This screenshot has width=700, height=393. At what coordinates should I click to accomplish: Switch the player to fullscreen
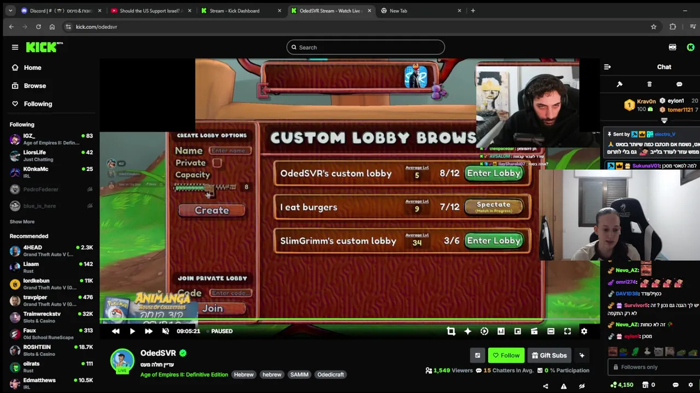click(568, 331)
